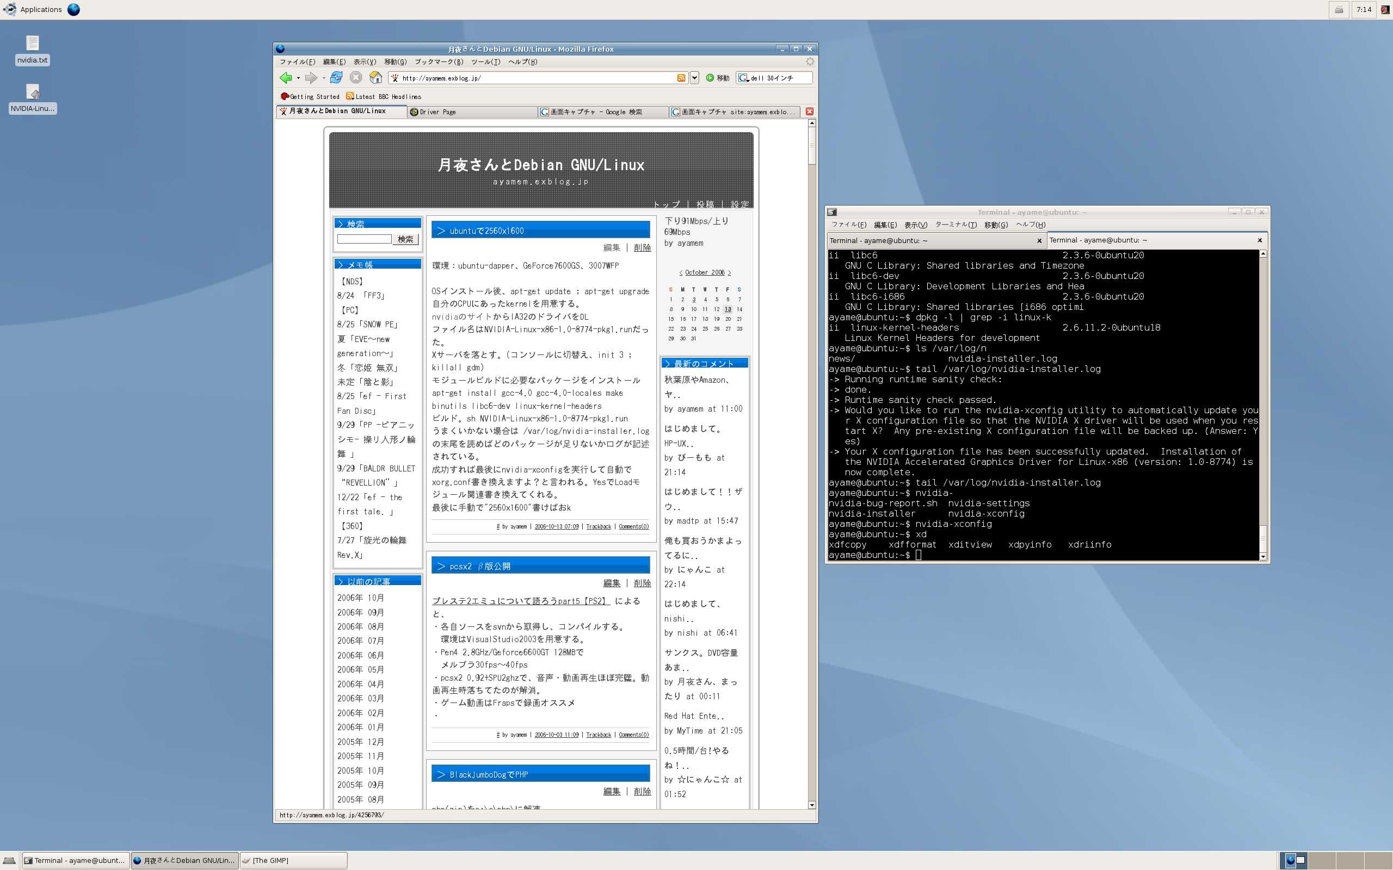Open the Google search engine selector icon

pos(743,78)
